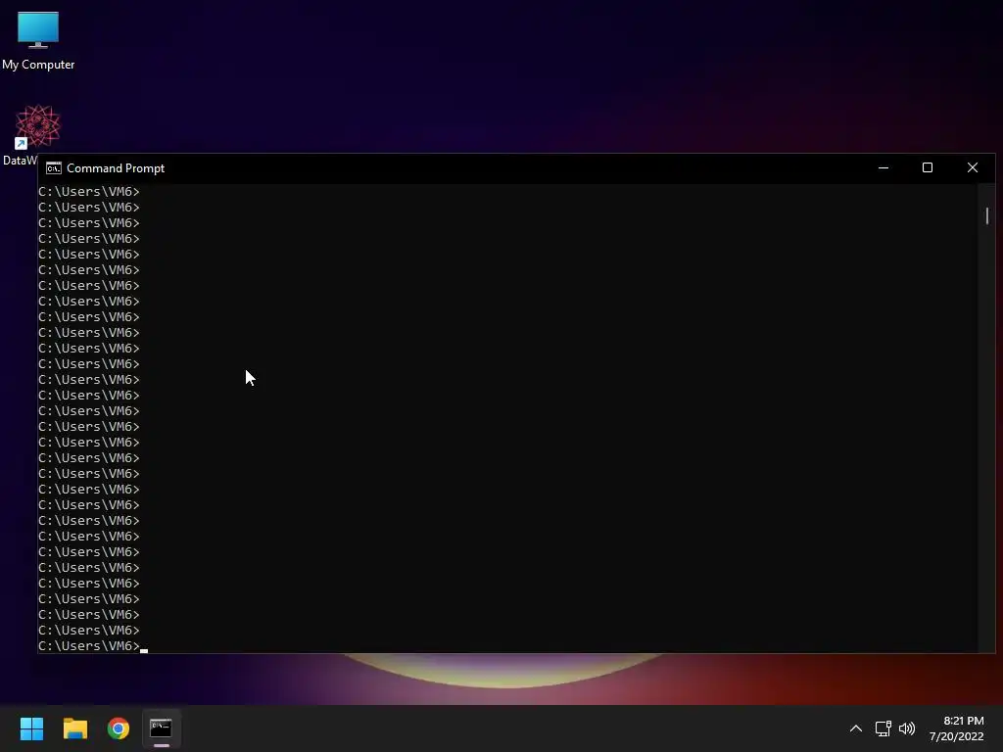The image size is (1003, 752).
Task: Open the Windows Start menu
Action: (31, 728)
